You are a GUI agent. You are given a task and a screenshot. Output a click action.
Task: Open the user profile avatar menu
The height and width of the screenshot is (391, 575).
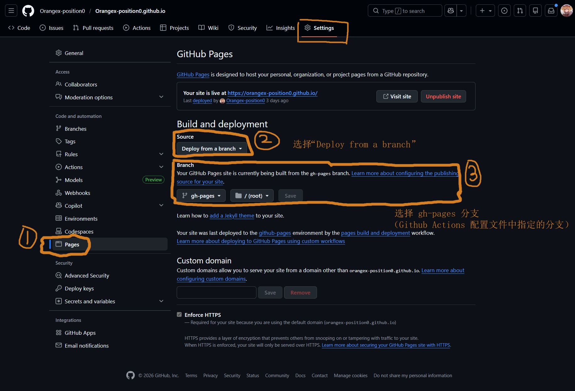(x=567, y=11)
